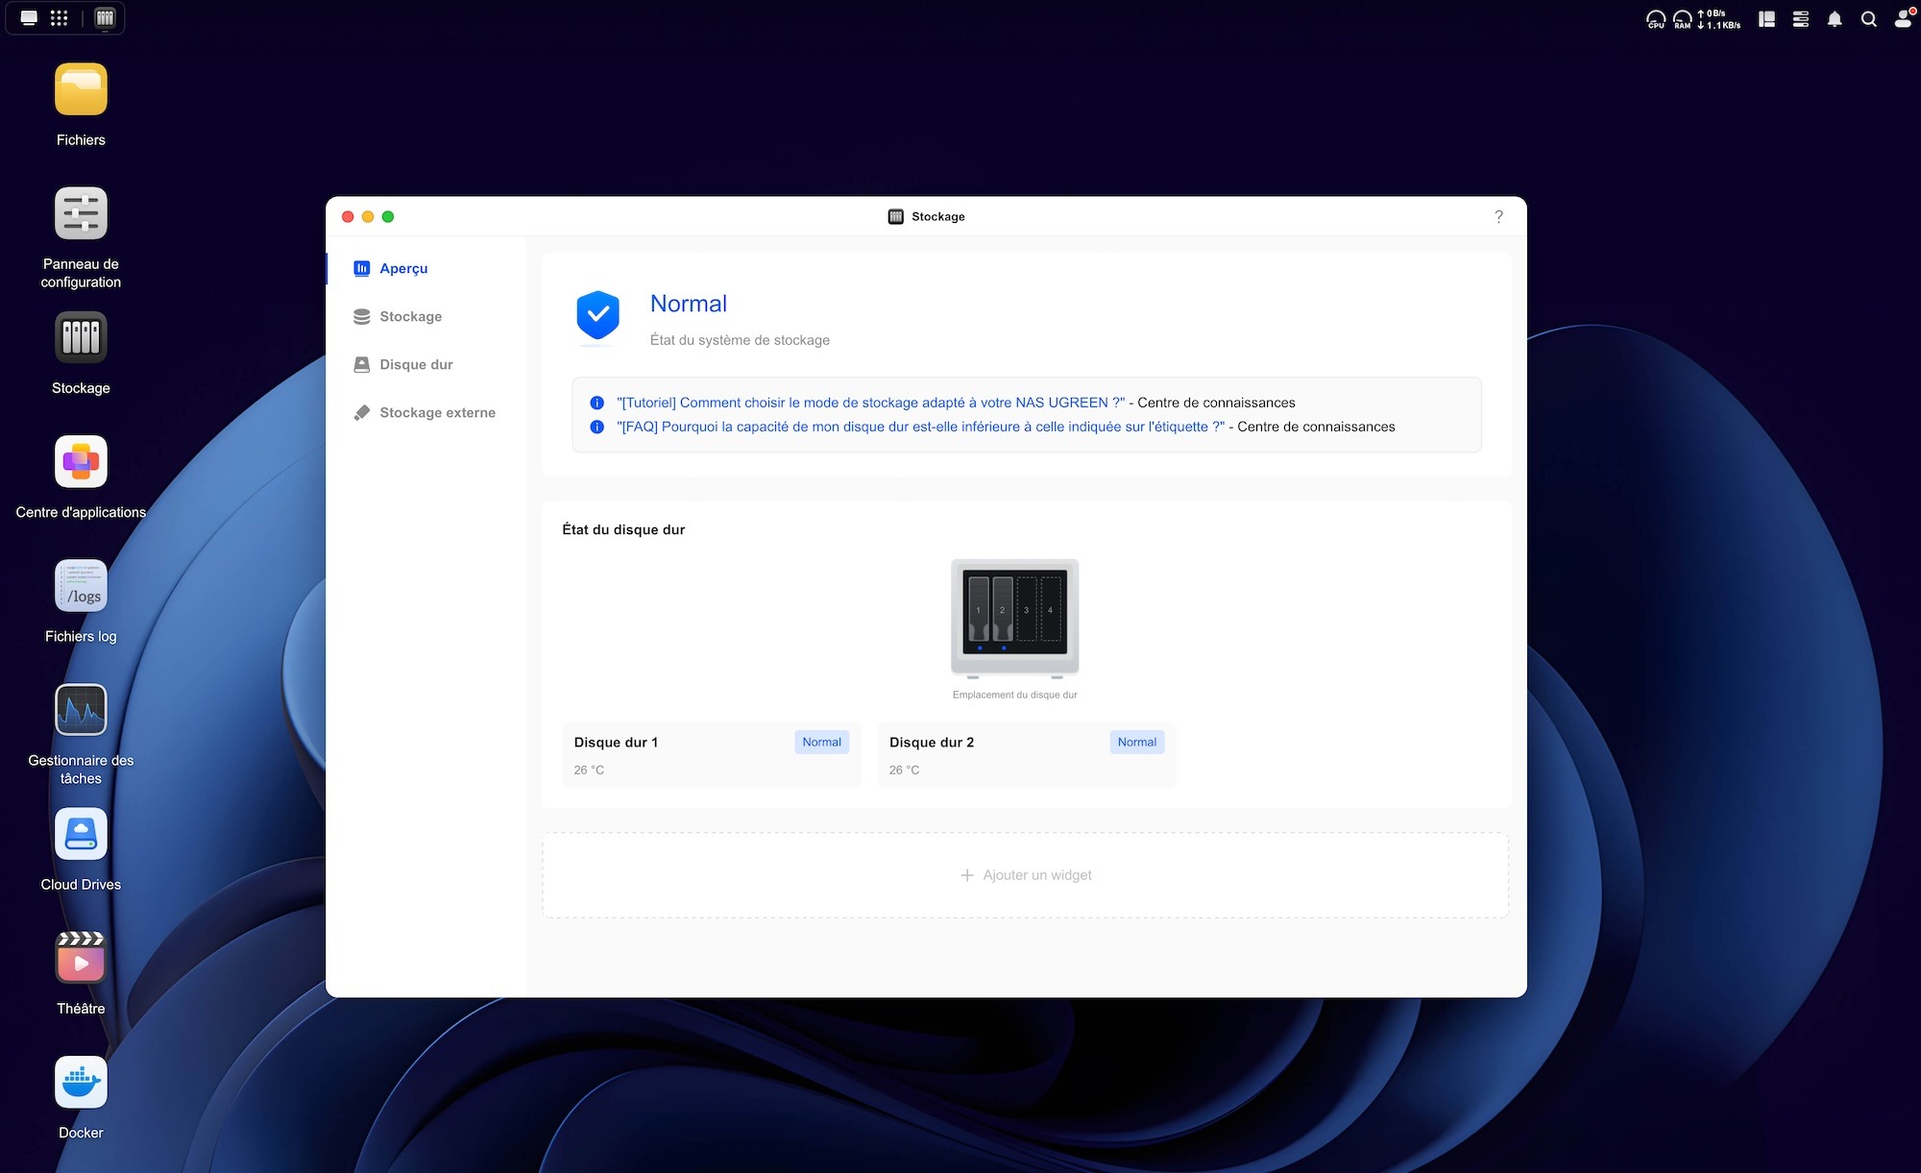The image size is (1921, 1173).
Task: Open Gestionnaire des tâches desktop icon
Action: pyautogui.click(x=81, y=710)
